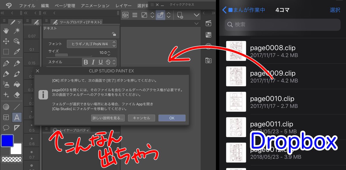
Task: Open the ページ管理 menu
Action: point(65,5)
